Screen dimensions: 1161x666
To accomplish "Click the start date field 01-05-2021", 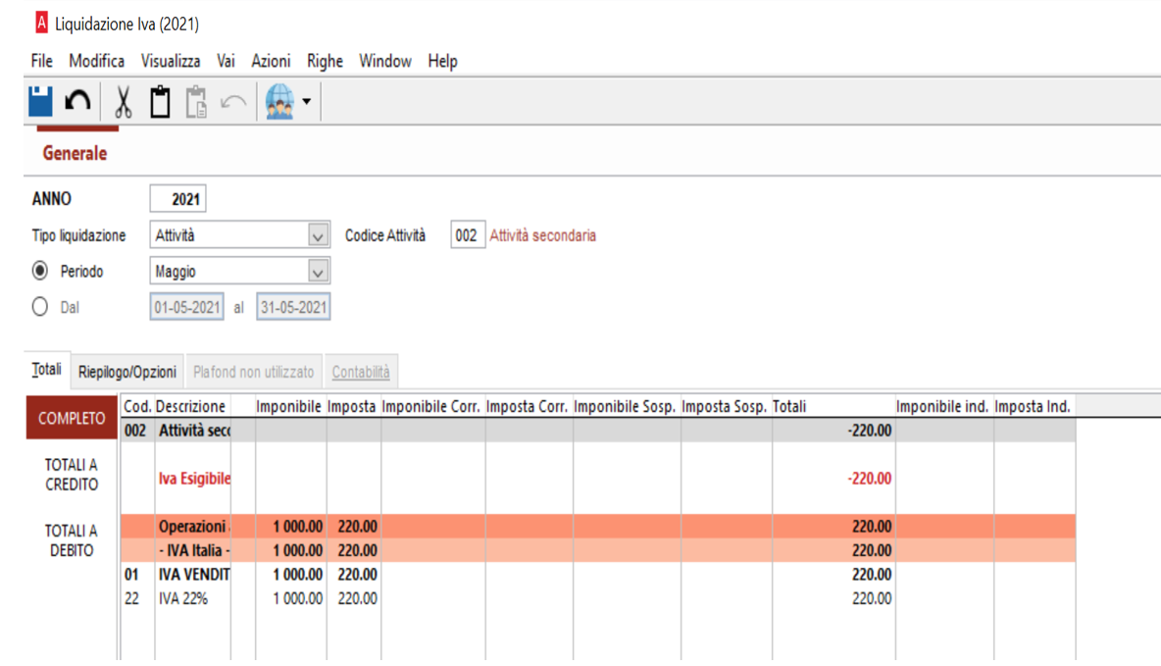I will pos(186,307).
